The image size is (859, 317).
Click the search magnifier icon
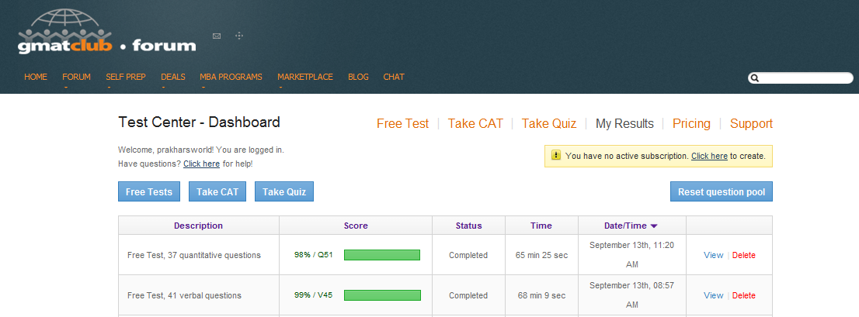(x=754, y=78)
